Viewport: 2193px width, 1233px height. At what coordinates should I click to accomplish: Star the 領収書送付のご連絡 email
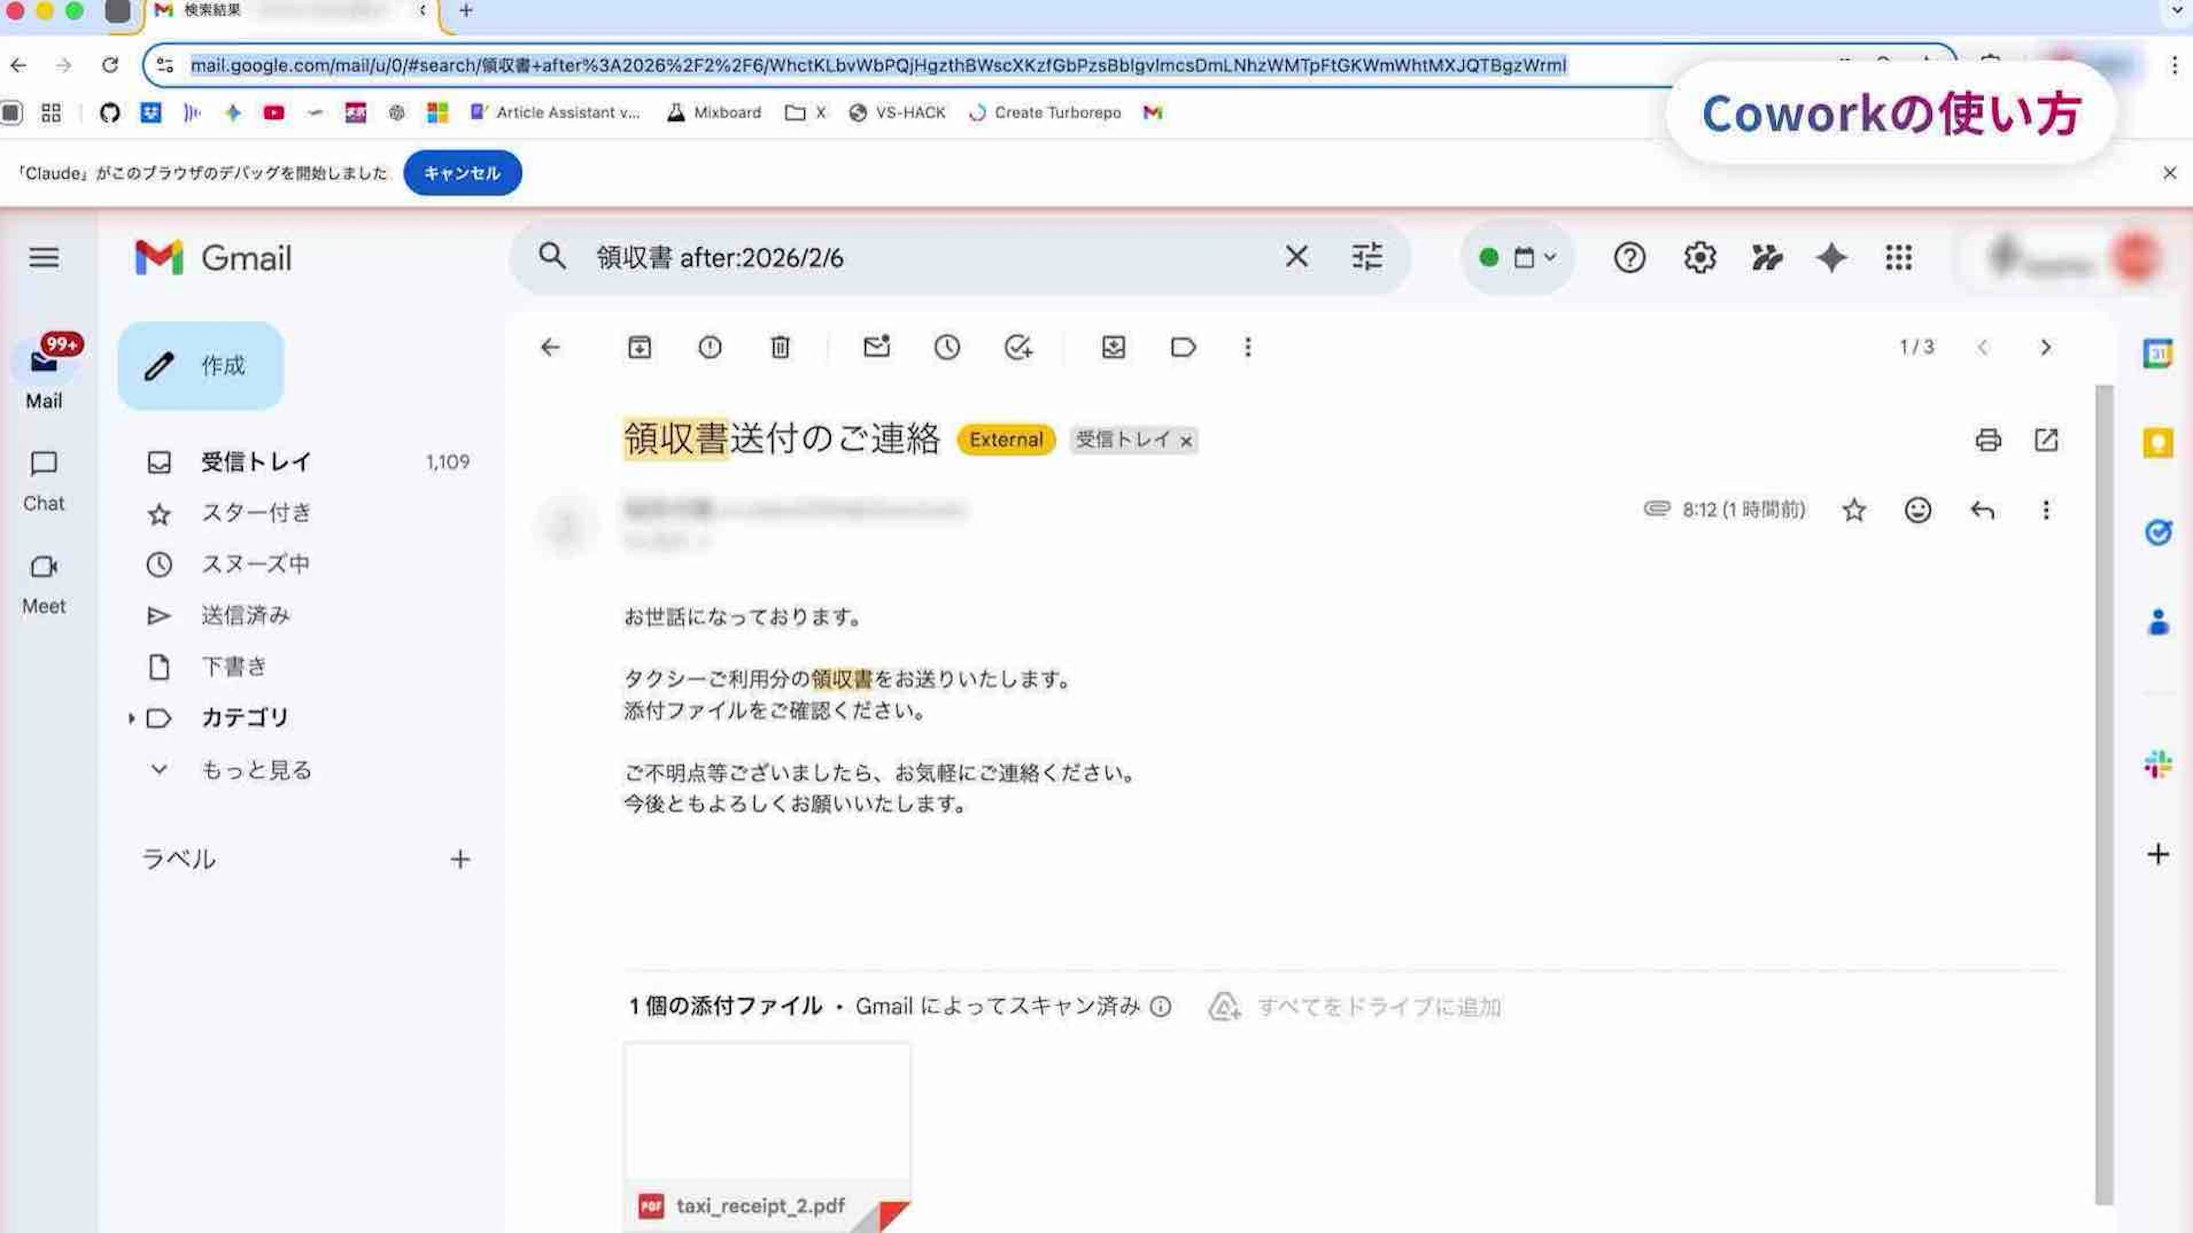click(x=1854, y=510)
